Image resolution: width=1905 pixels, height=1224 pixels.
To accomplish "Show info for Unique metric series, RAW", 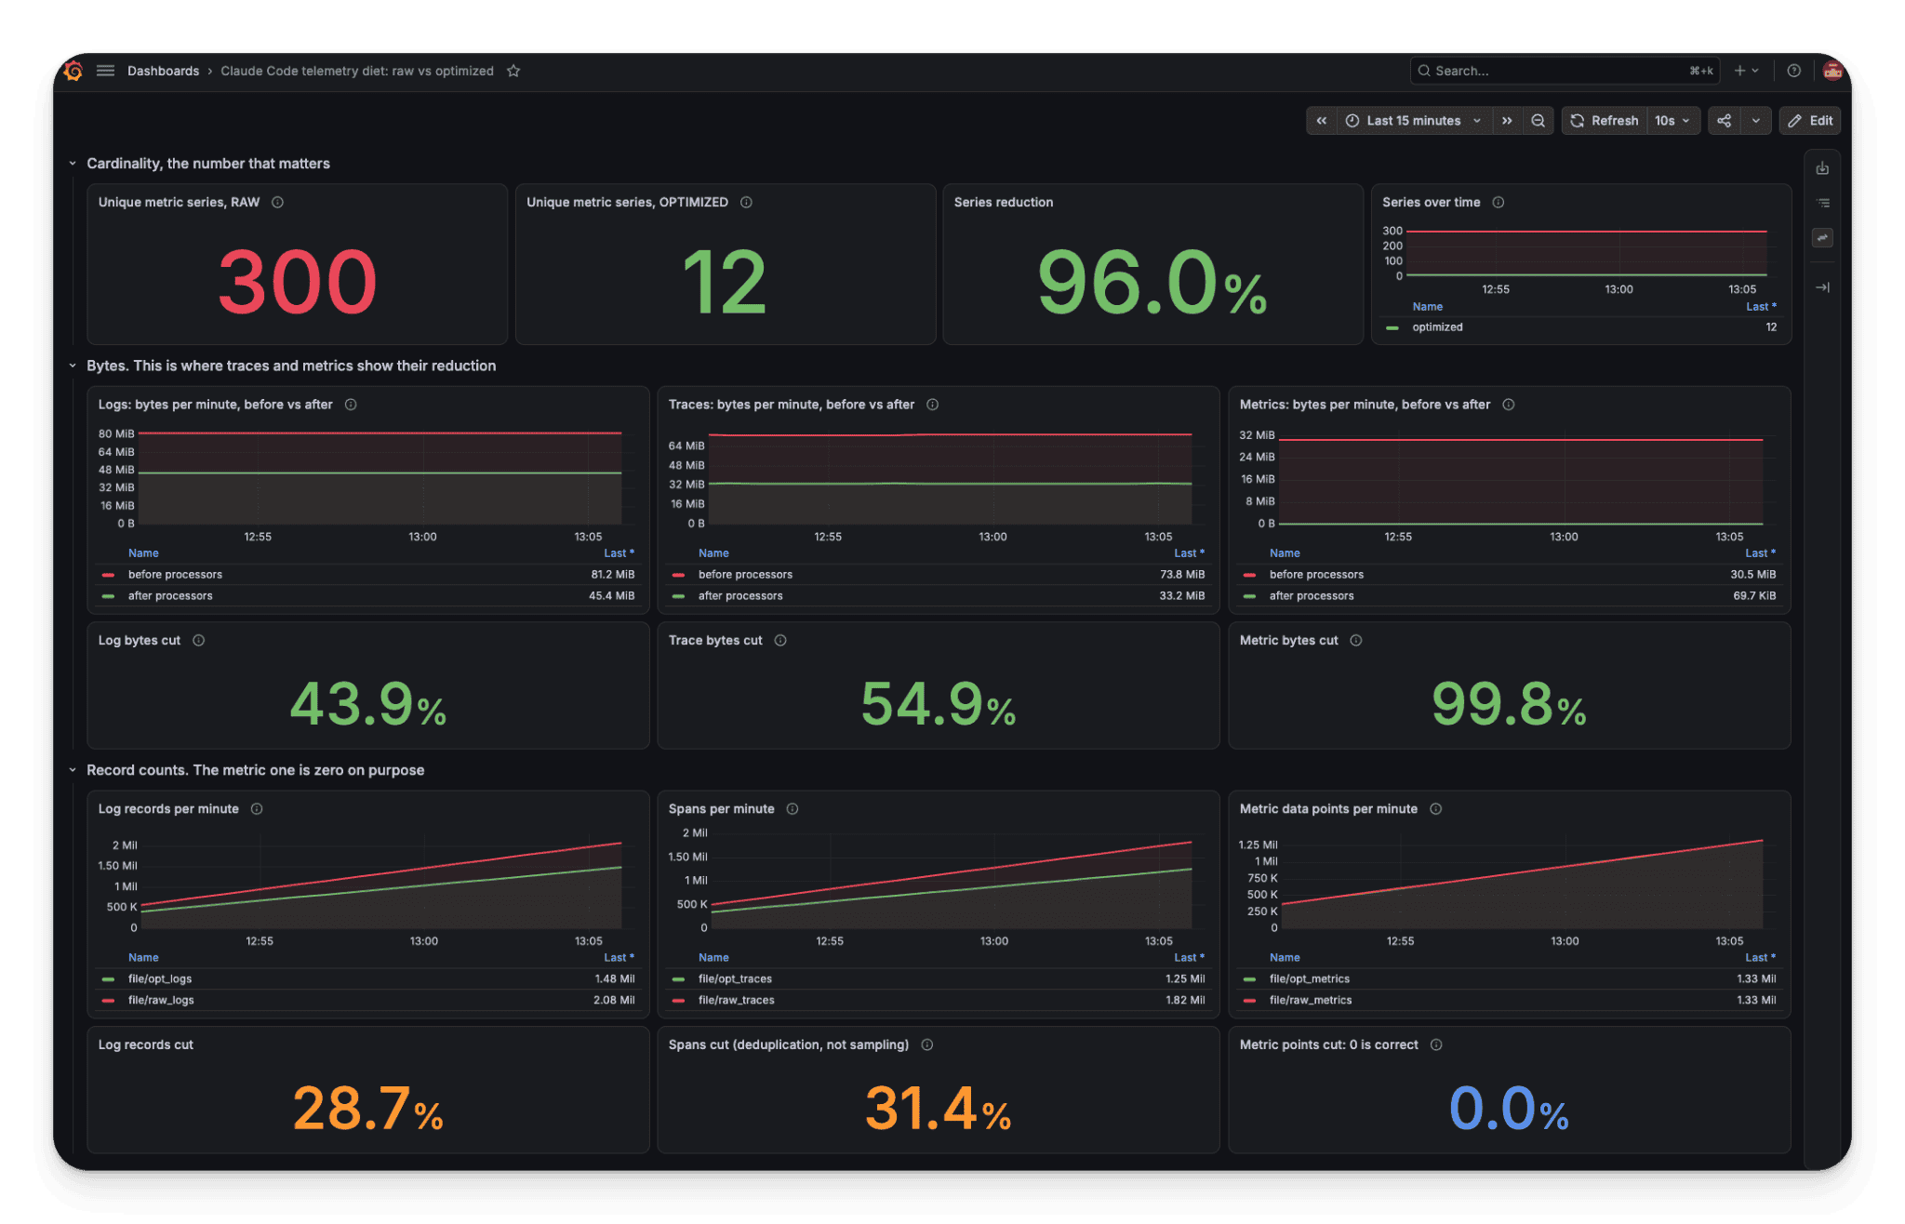I will point(277,203).
